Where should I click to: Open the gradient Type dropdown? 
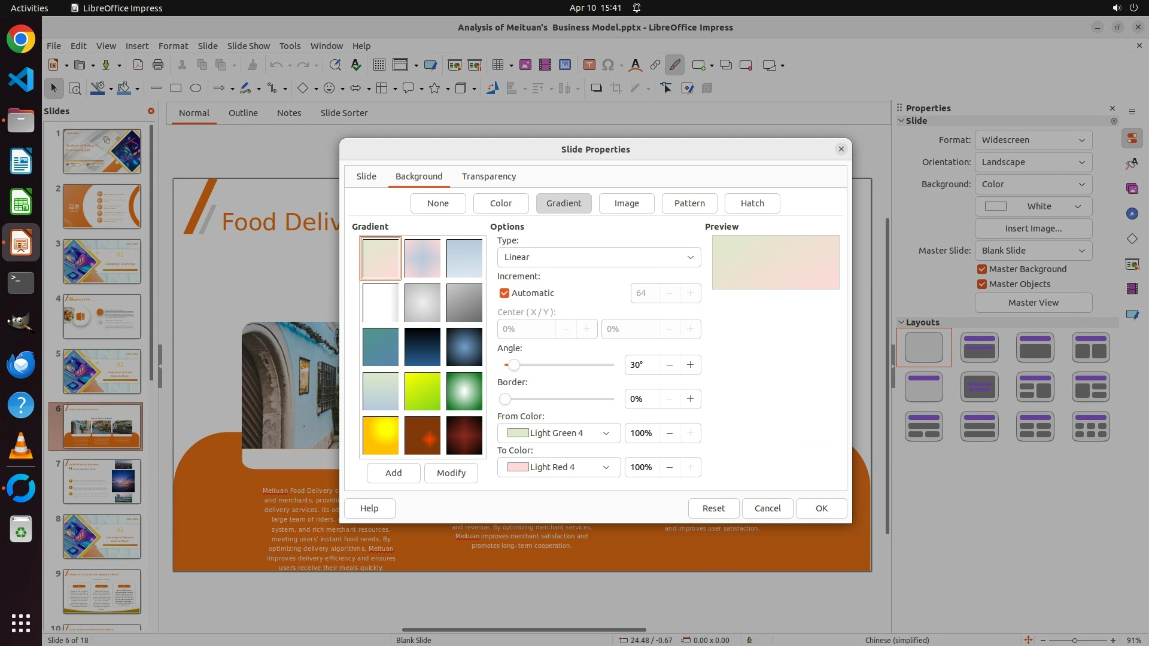coord(598,257)
